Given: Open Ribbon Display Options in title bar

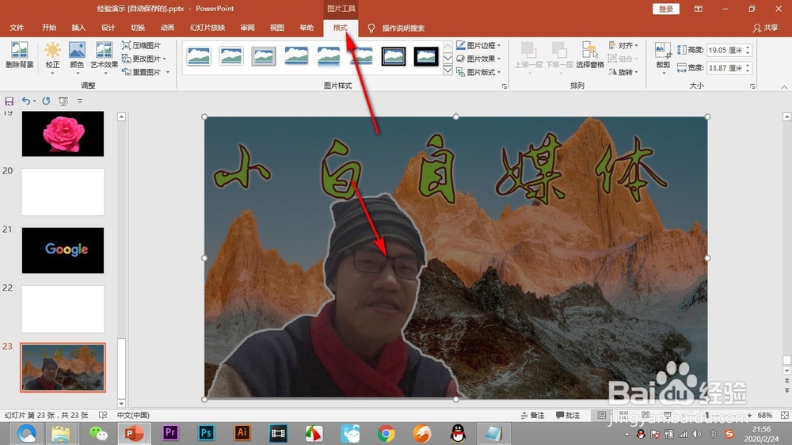Looking at the screenshot, I should coord(698,9).
